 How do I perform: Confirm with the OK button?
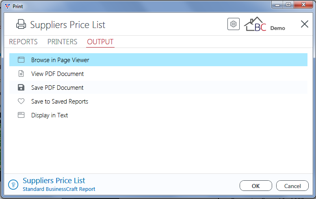pyautogui.click(x=256, y=186)
